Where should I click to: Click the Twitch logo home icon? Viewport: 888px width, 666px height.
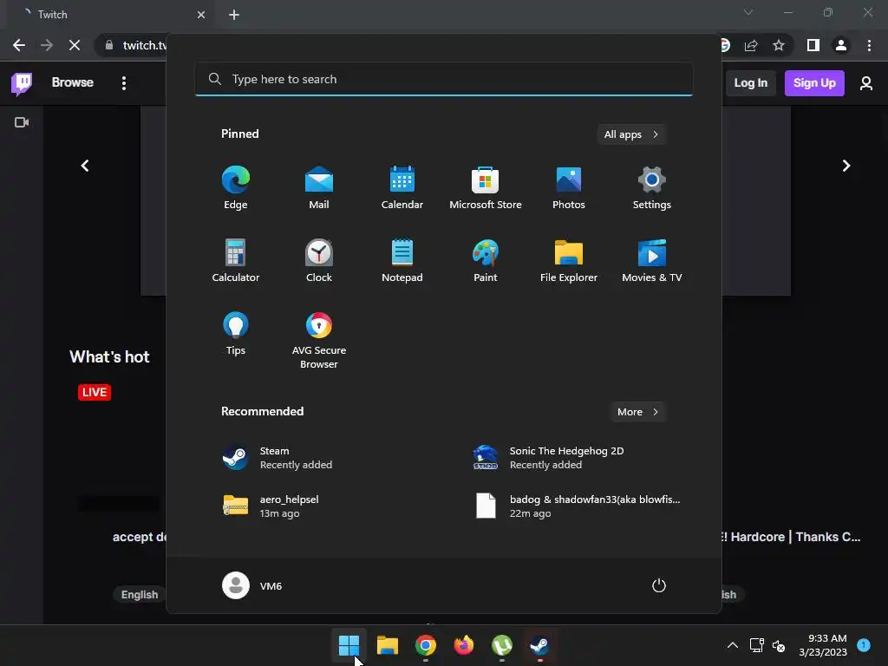pos(22,83)
